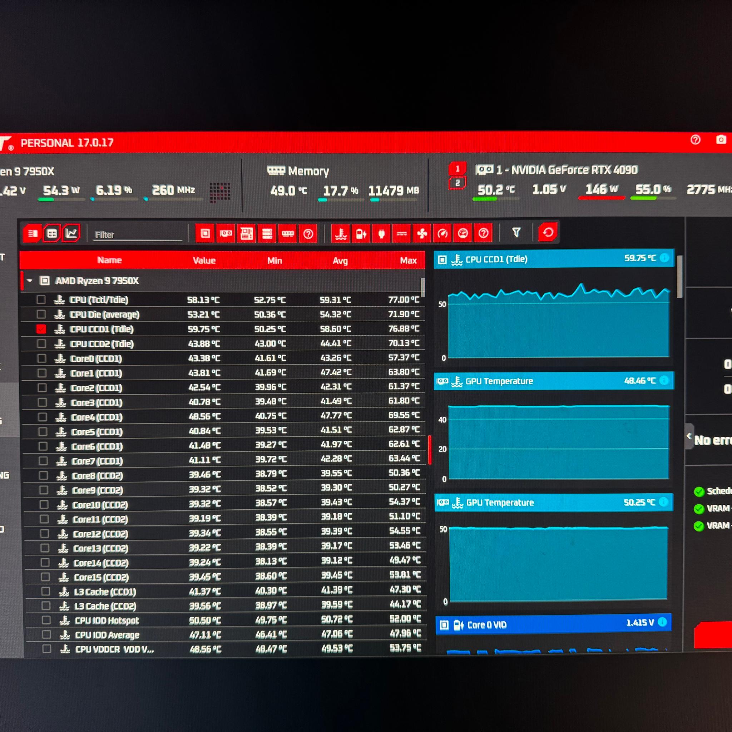The image size is (732, 732).
Task: Click the CPU VDDCR VDD row name
Action: [114, 649]
